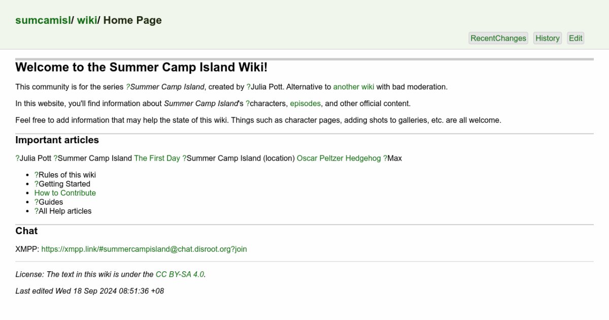This screenshot has height=320, width=609.
Task: Click question mark before Max
Action: click(385, 158)
